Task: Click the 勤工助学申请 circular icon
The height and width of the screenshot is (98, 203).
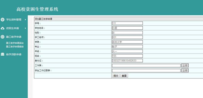Action: coord(2,37)
